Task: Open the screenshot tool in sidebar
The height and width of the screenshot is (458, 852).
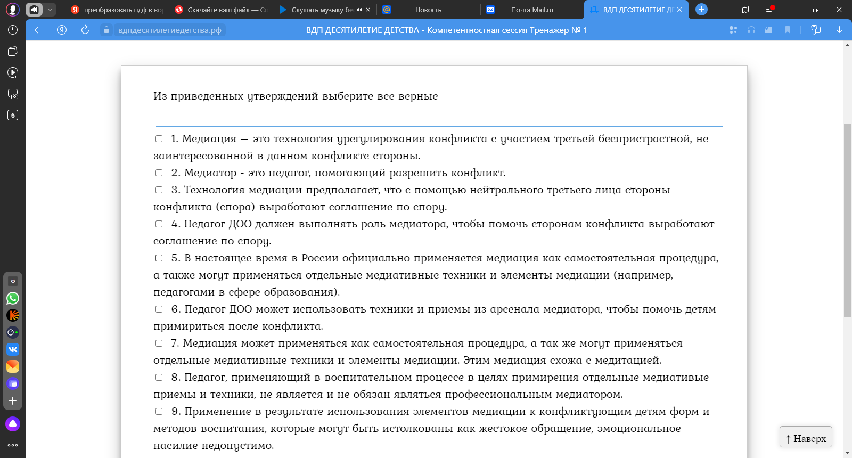Action: click(x=13, y=94)
